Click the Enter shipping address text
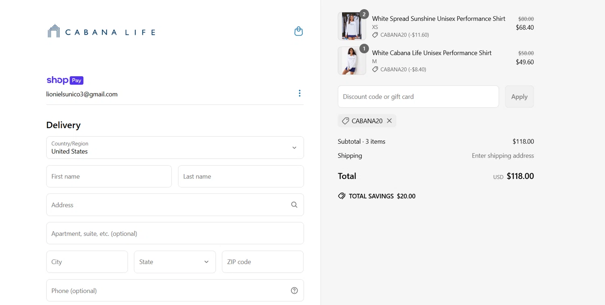This screenshot has width=605, height=305. point(503,156)
